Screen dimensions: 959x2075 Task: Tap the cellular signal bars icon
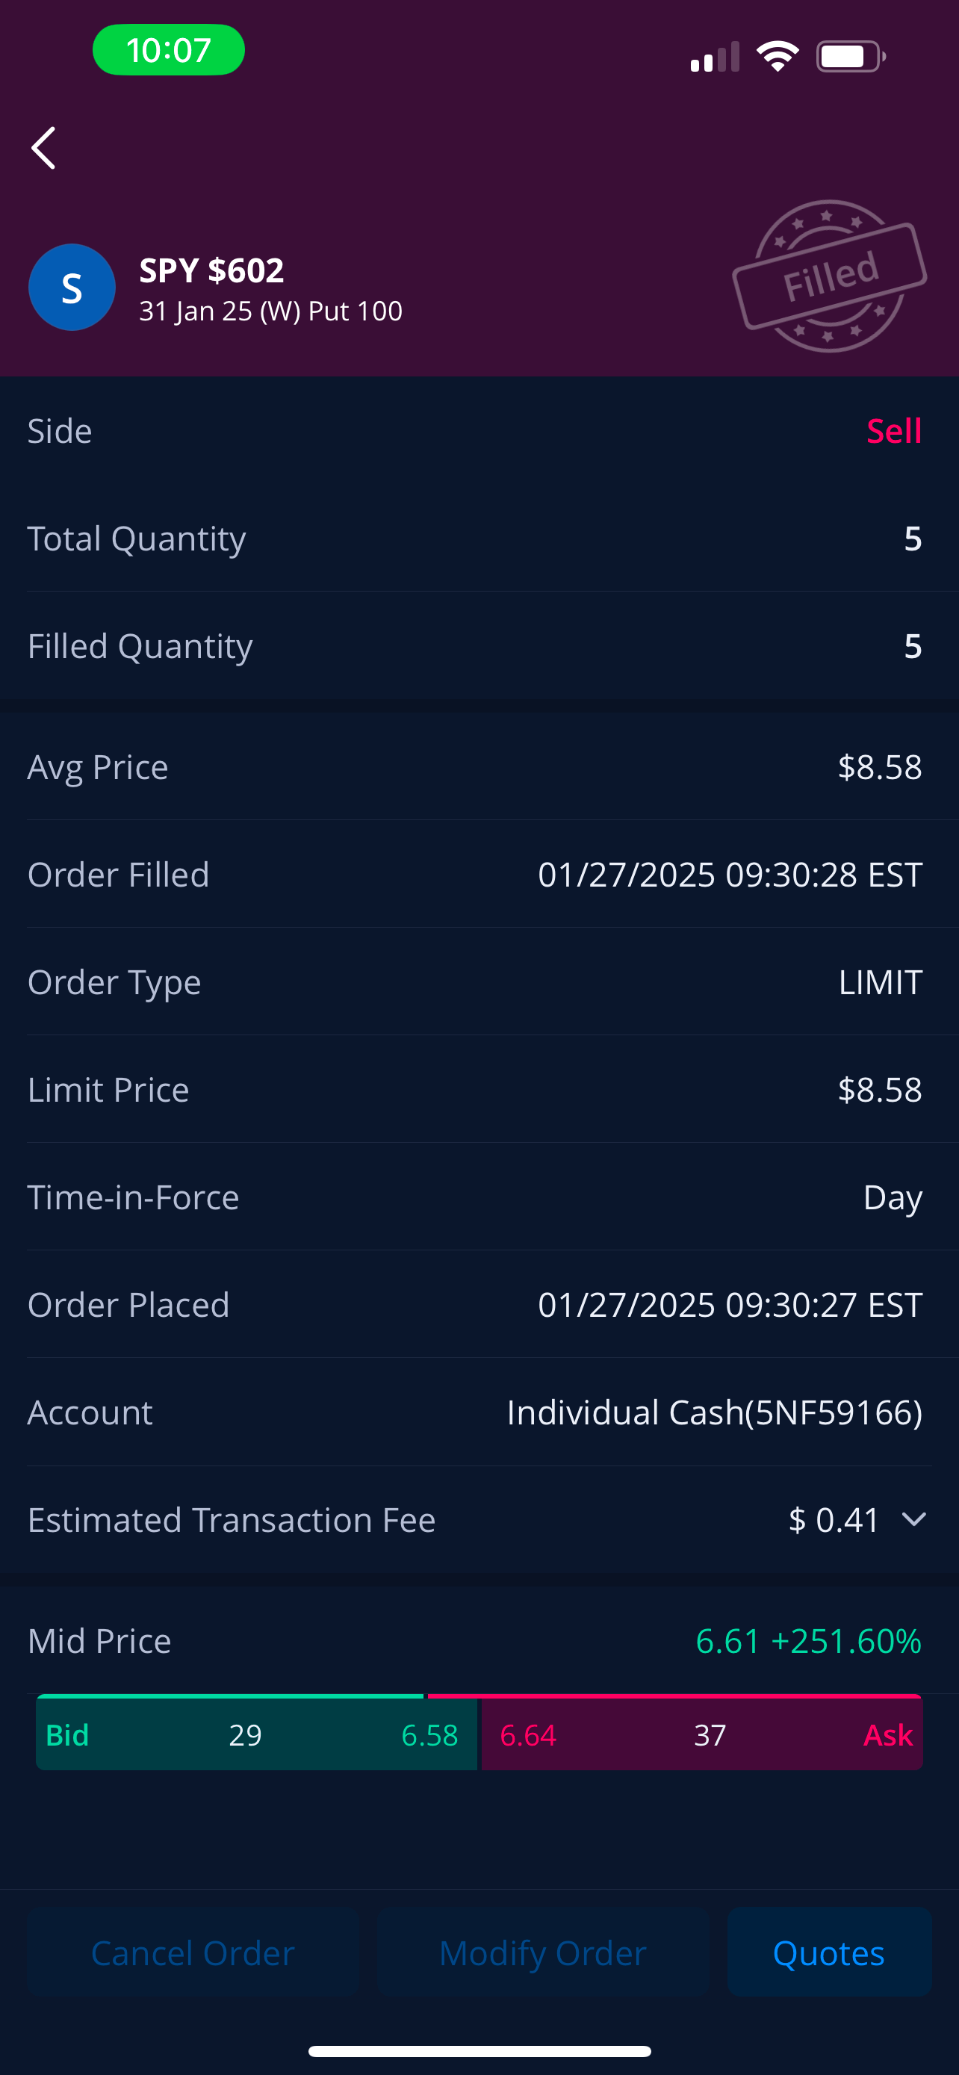715,56
